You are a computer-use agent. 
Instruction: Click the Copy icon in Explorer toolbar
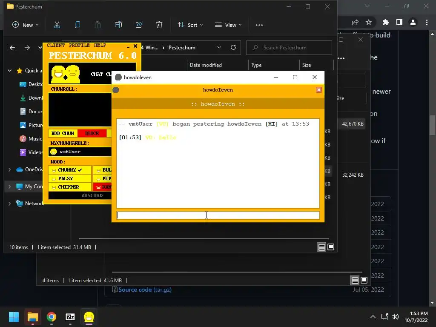[x=77, y=25]
